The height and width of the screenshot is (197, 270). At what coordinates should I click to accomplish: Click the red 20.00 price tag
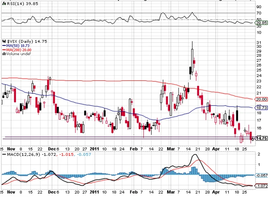click(262, 99)
